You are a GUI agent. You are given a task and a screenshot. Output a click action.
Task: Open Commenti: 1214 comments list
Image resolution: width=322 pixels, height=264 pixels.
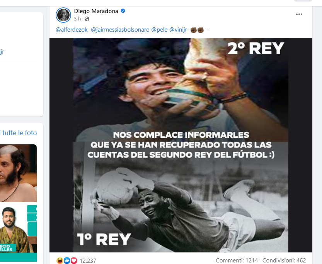click(x=237, y=260)
